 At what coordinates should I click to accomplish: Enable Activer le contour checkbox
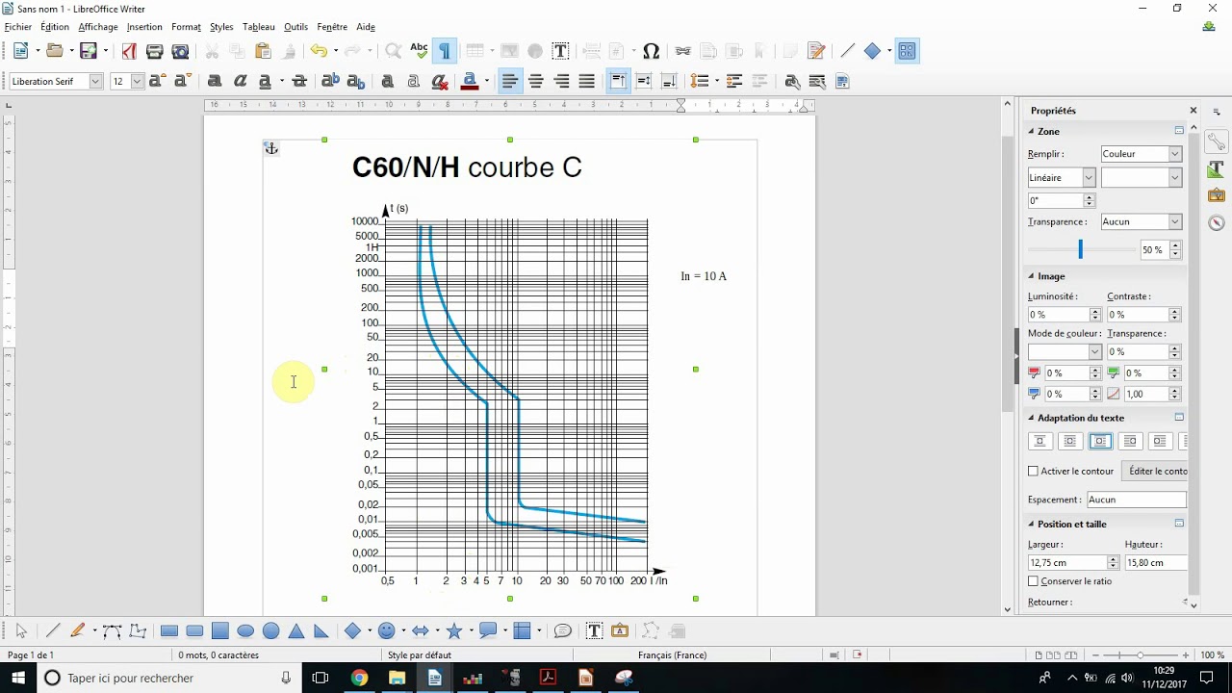(x=1034, y=472)
